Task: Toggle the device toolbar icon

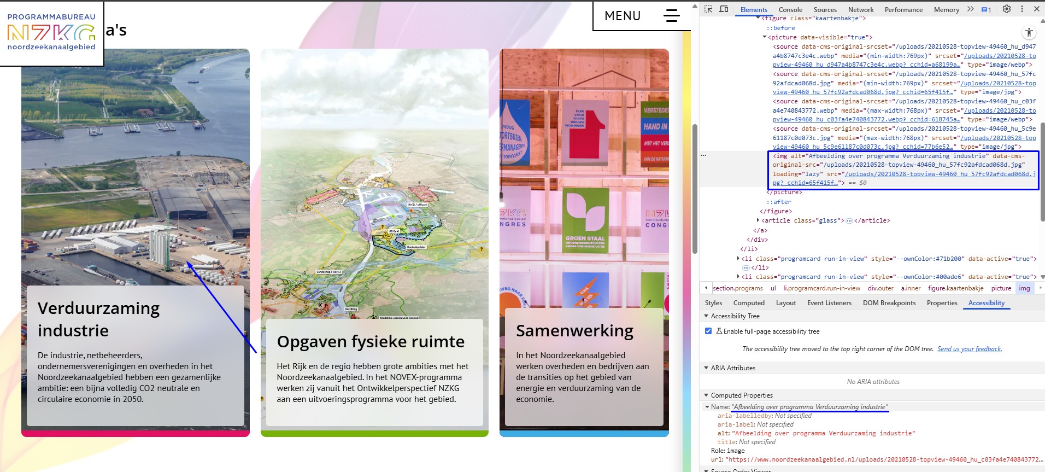Action: (x=724, y=9)
